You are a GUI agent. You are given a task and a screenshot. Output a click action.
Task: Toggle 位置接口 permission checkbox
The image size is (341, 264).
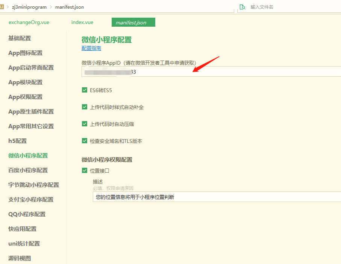point(85,170)
